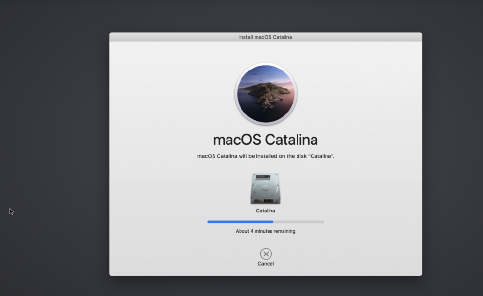Click the Catalina hard disk icon
483x296 pixels.
point(265,188)
